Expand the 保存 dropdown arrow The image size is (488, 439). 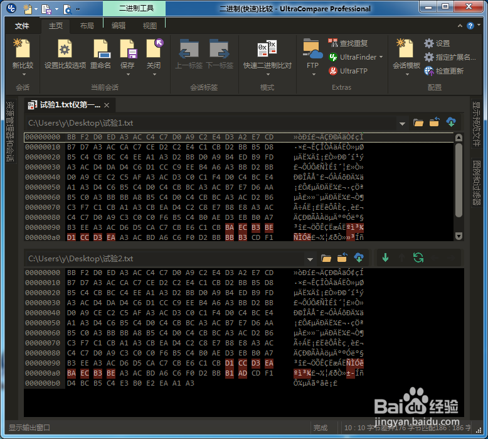tap(128, 75)
